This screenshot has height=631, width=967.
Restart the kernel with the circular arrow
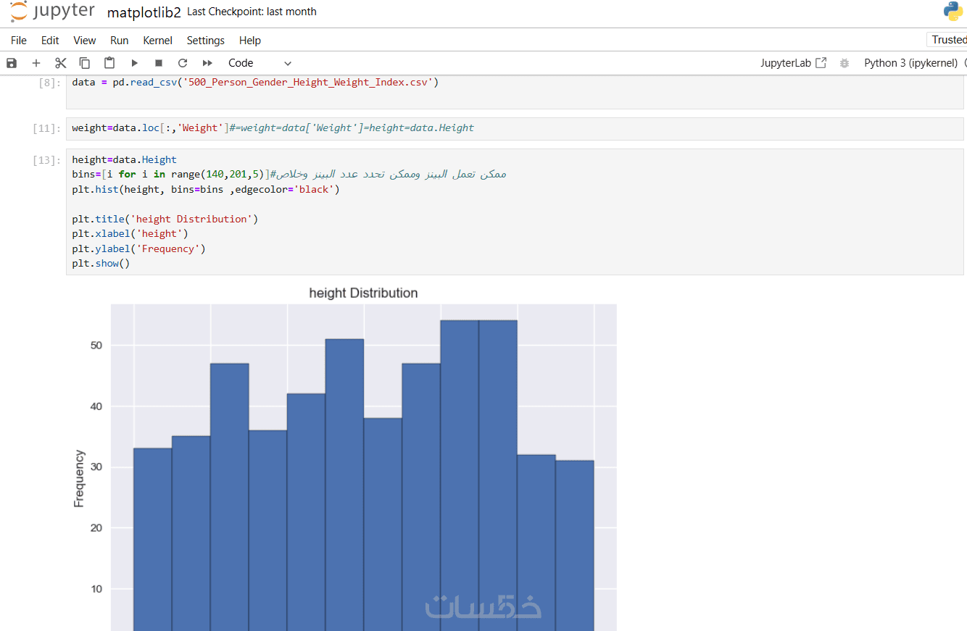point(183,63)
